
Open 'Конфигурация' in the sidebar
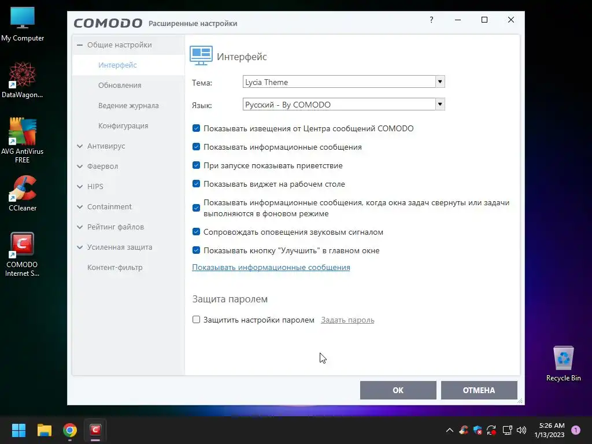coord(123,125)
